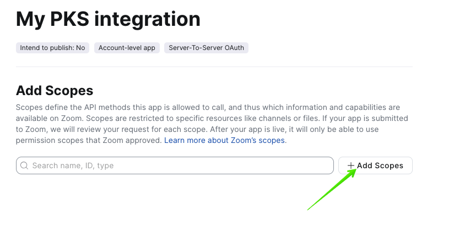Click the scopes description paragraph
This screenshot has width=470, height=232.
click(209, 124)
